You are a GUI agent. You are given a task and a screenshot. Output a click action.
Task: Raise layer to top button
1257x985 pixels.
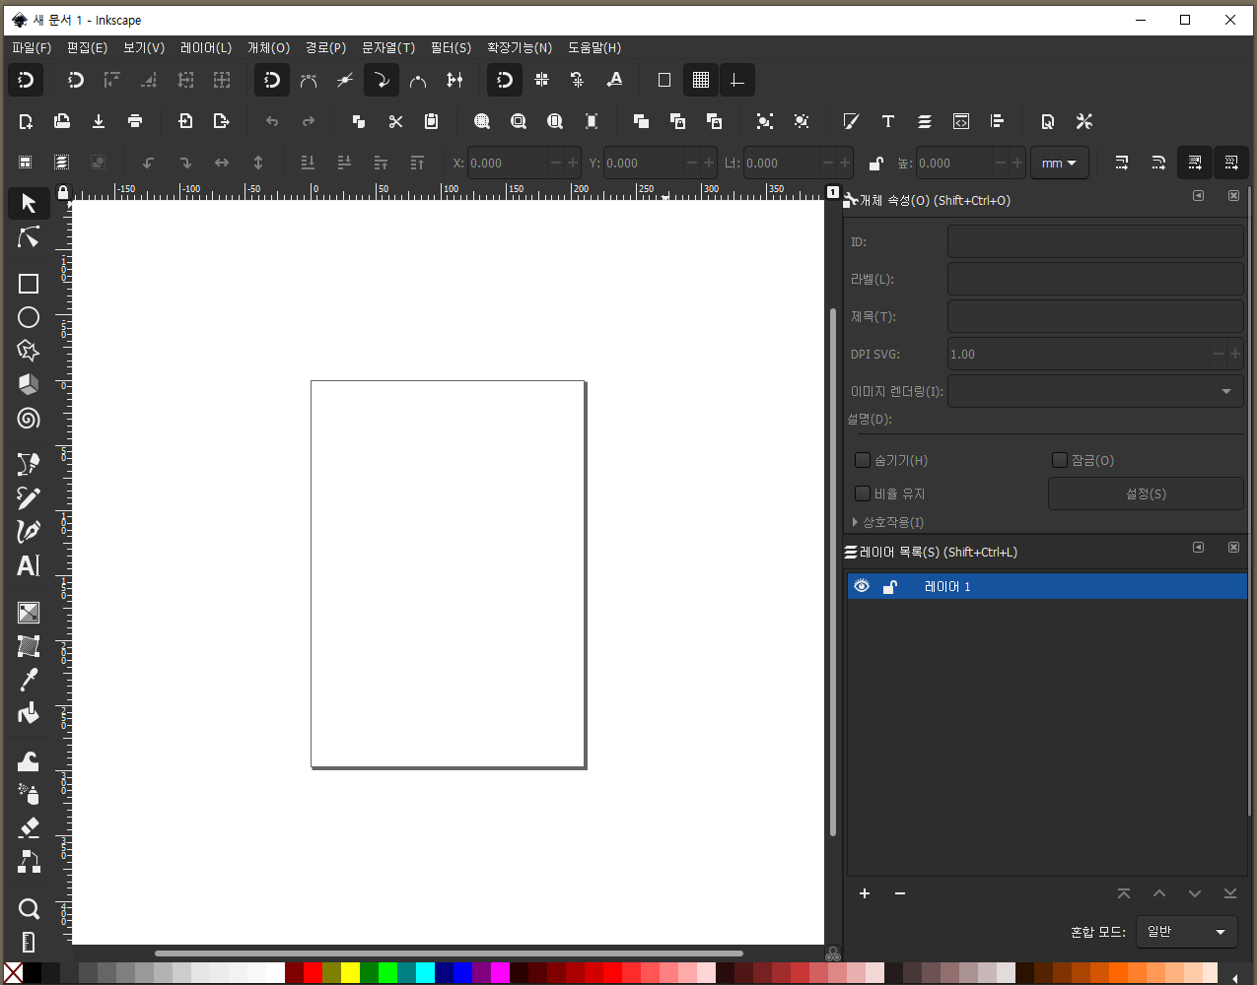click(1124, 893)
